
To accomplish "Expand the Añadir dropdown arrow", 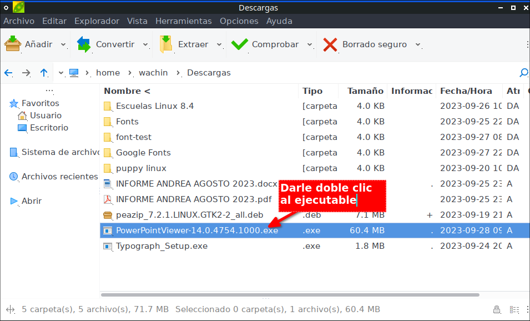I will tap(63, 44).
